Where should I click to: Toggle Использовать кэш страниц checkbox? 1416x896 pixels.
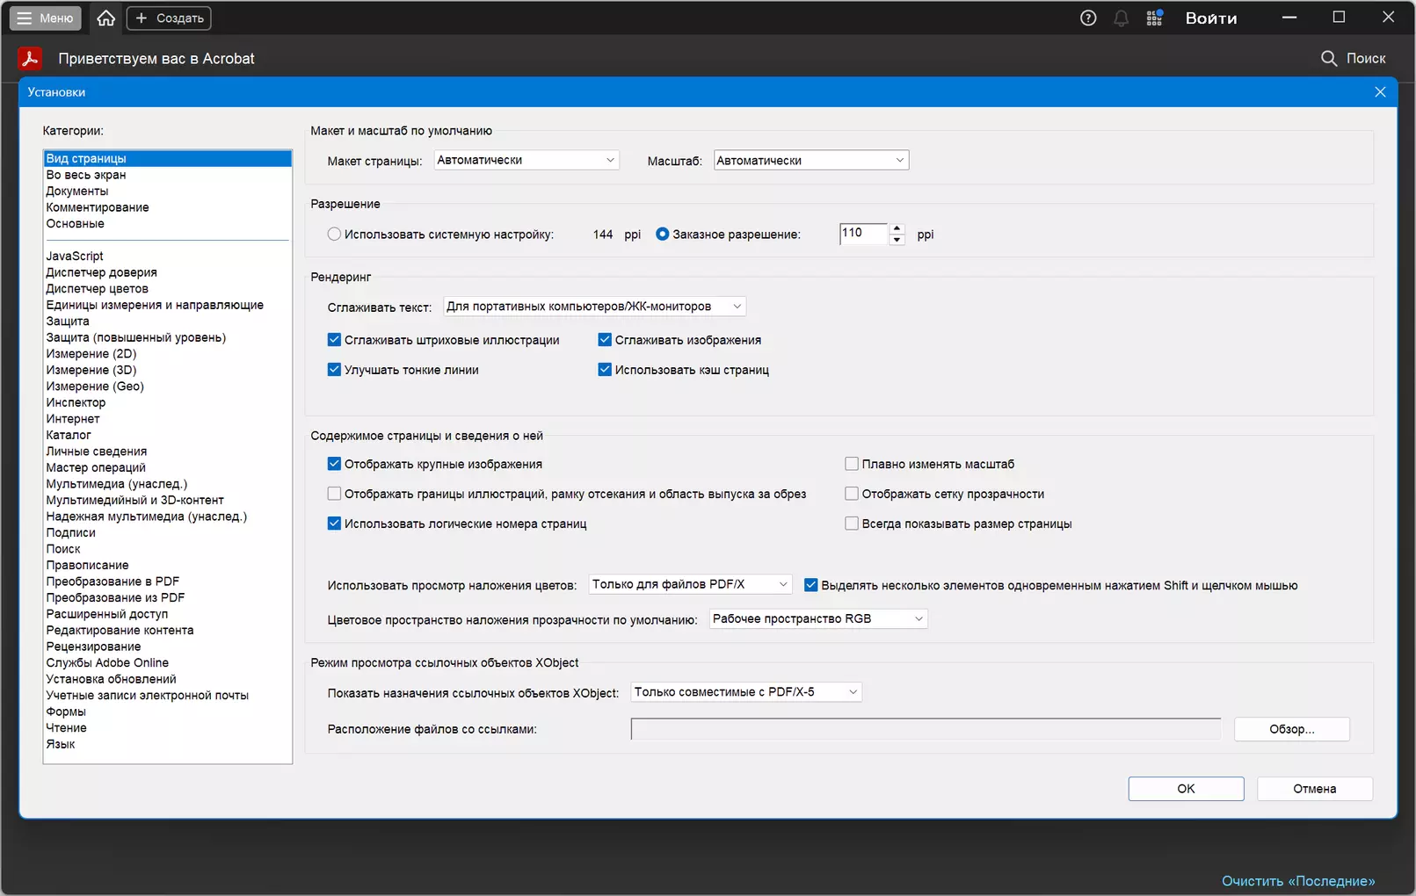(605, 370)
